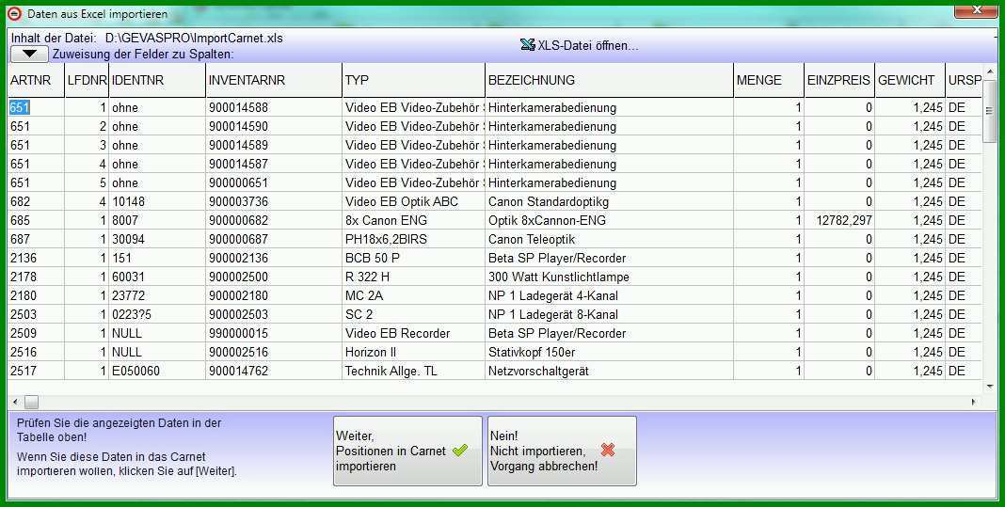Click the ARTNR cell 2178

coord(36,277)
